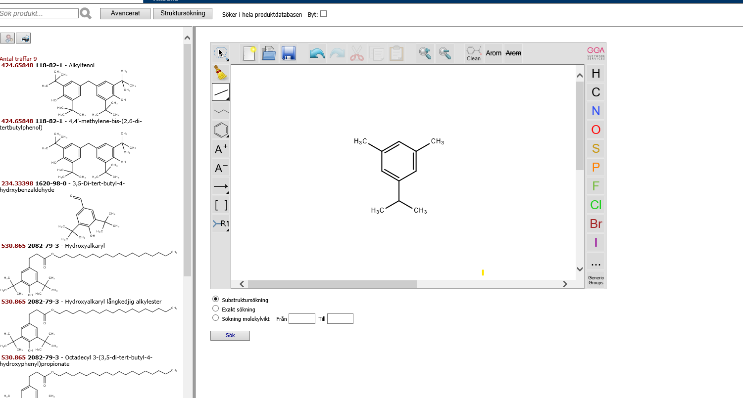743x398 pixels.
Task: Choose bromine atom Br
Action: pyautogui.click(x=596, y=223)
